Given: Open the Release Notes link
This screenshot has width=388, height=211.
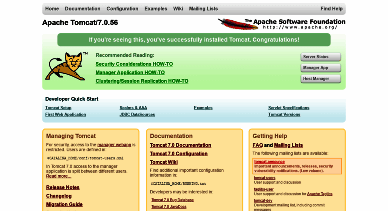Looking at the screenshot, I should pyautogui.click(x=63, y=187).
